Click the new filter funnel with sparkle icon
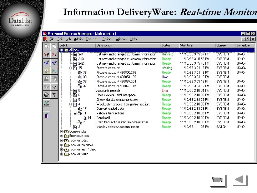The width and height of the screenshot is (257, 193). 46,87
